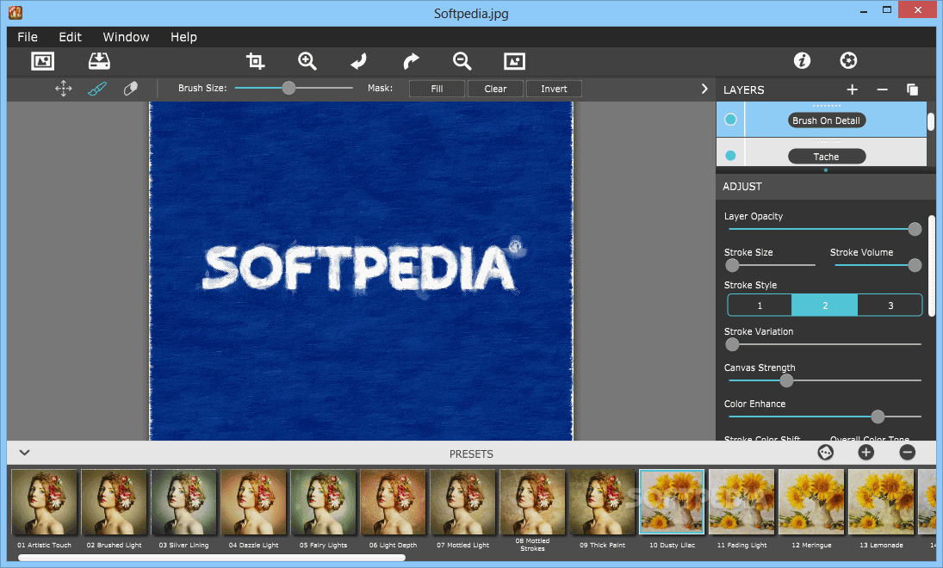Click the layers list scrollbar
The height and width of the screenshot is (568, 943).
point(931,122)
